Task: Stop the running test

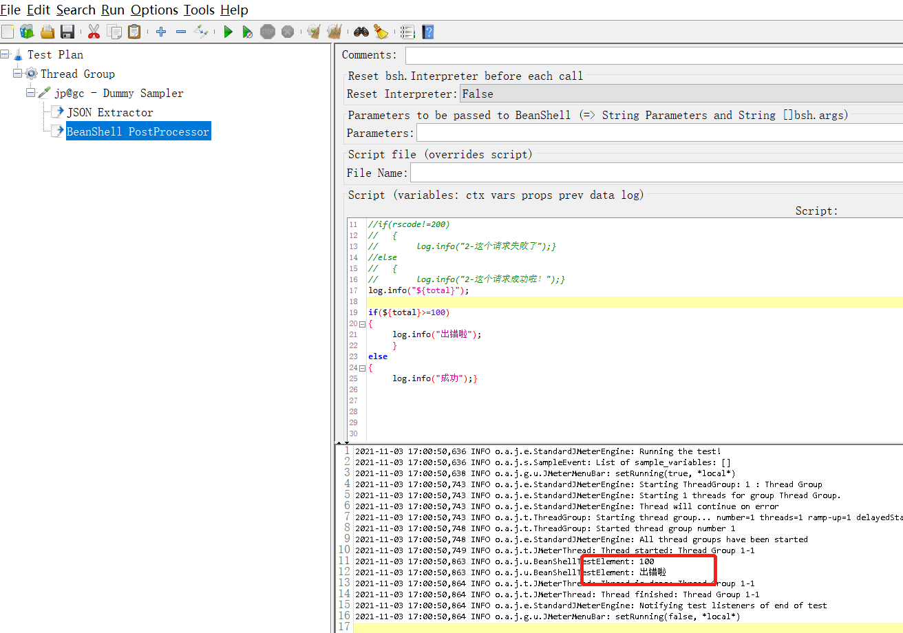Action: coord(267,31)
